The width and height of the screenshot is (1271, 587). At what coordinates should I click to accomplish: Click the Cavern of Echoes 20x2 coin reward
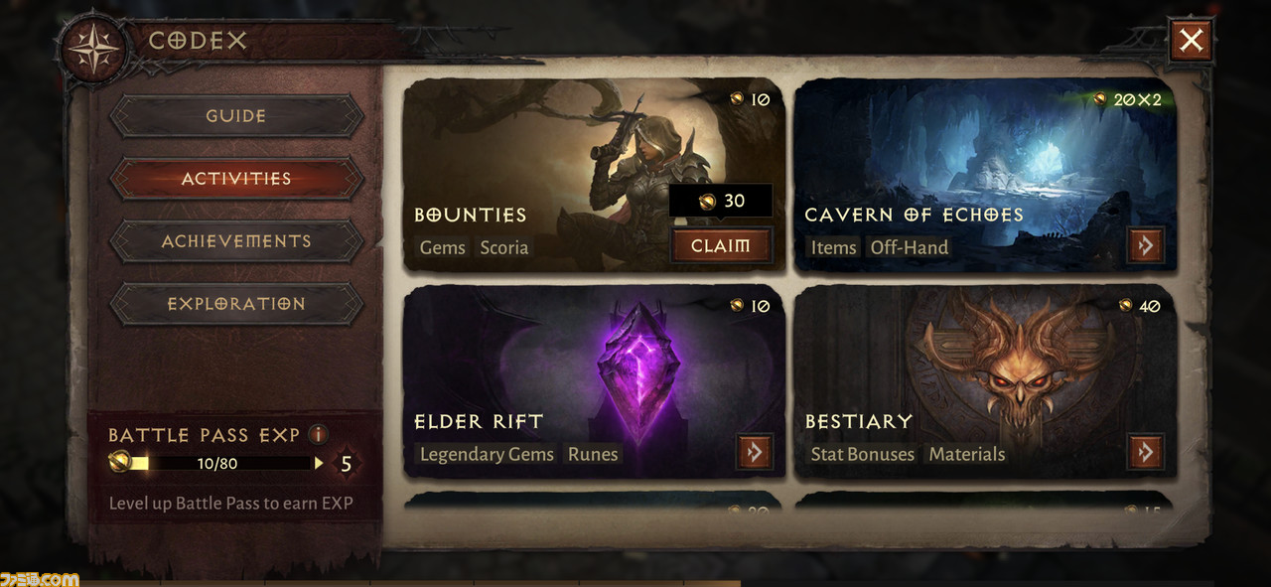(1127, 99)
